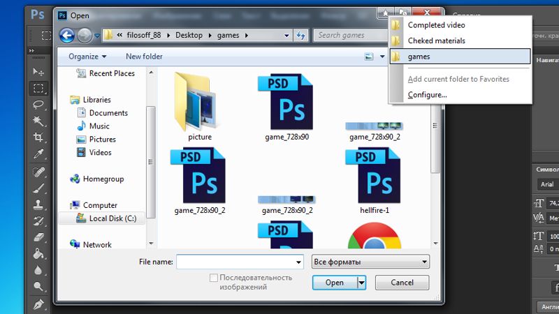Screen dimensions: 559x314
Task: Toggle the Последовательность изображений checkbox
Action: point(214,278)
